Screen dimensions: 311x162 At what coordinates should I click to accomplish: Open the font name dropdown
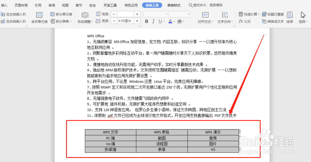[x=167, y=14]
